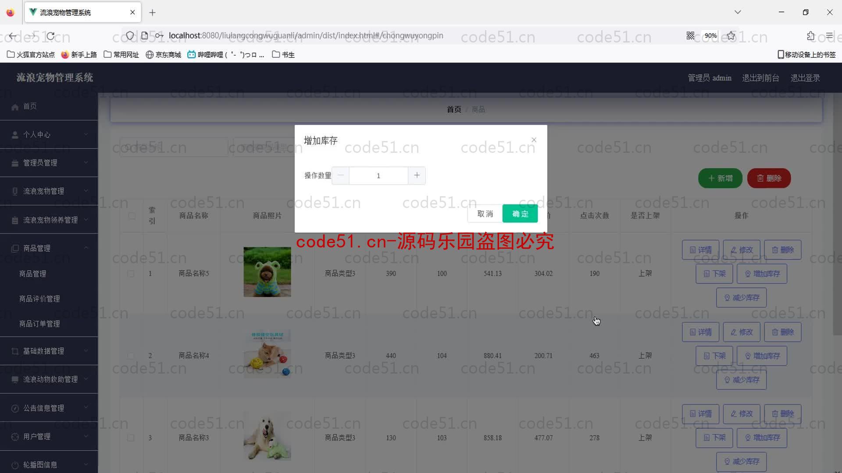Open 常用网址 bookmark folder

tap(121, 55)
